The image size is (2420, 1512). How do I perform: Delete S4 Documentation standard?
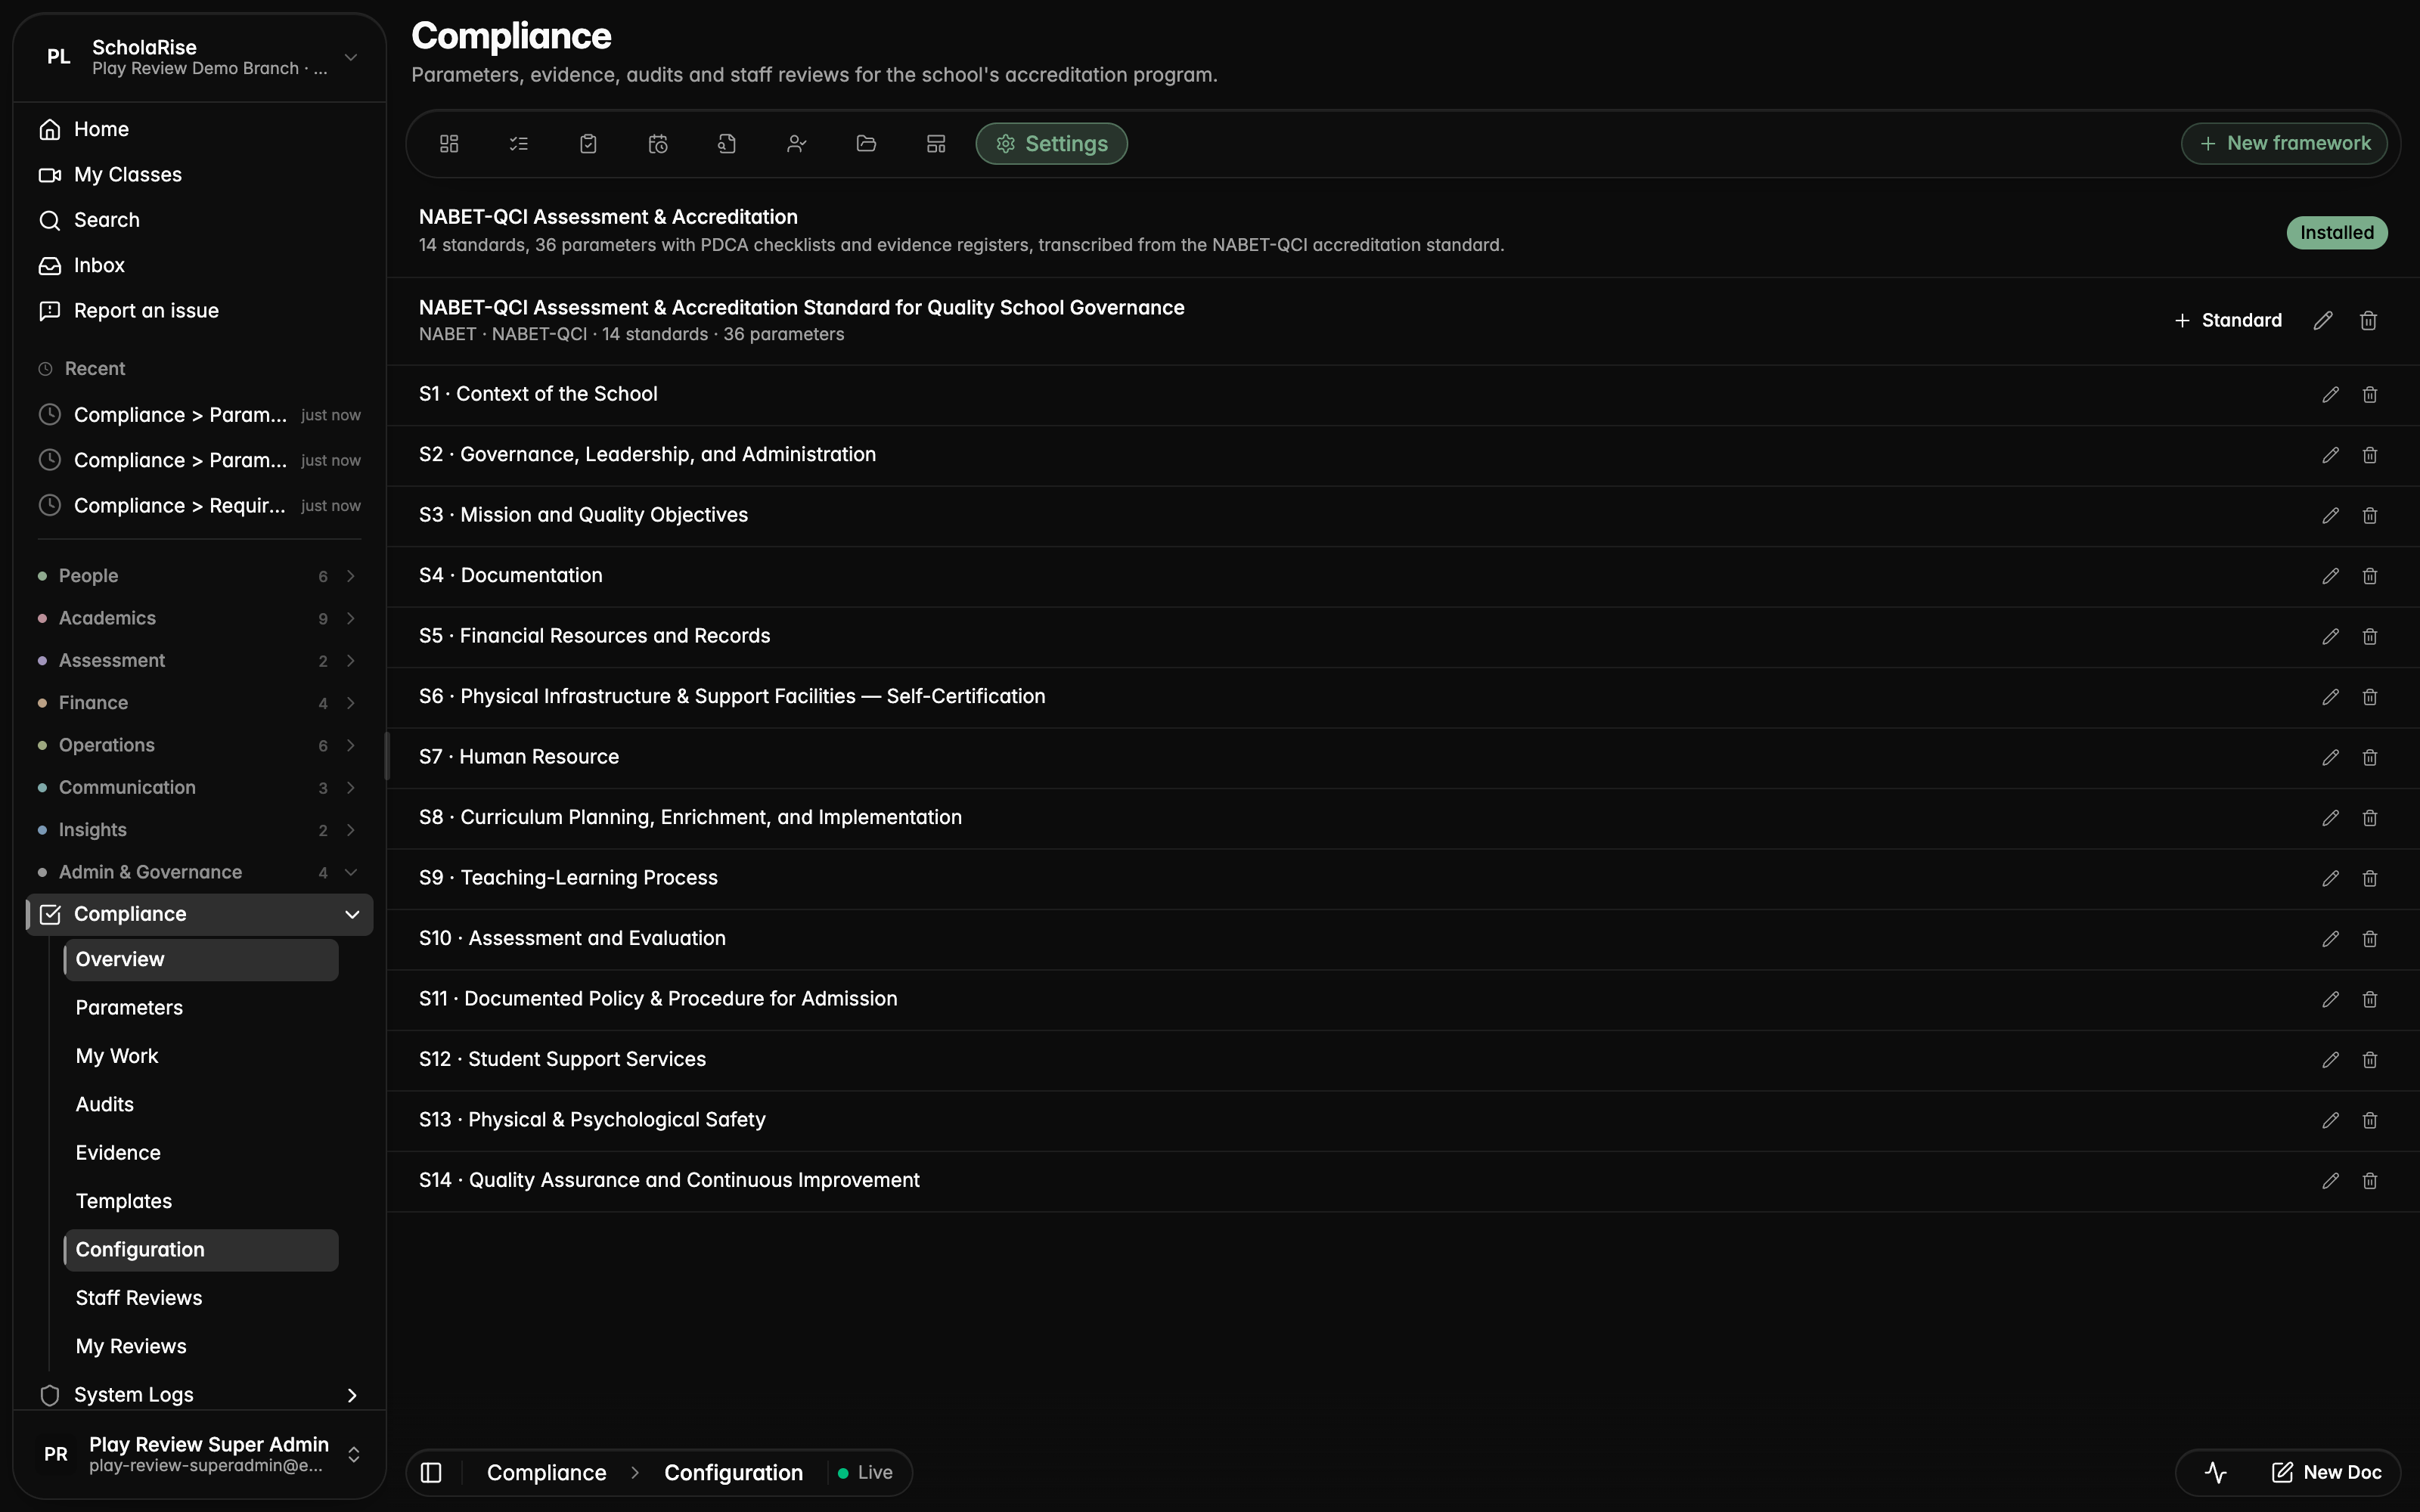pyautogui.click(x=2369, y=576)
